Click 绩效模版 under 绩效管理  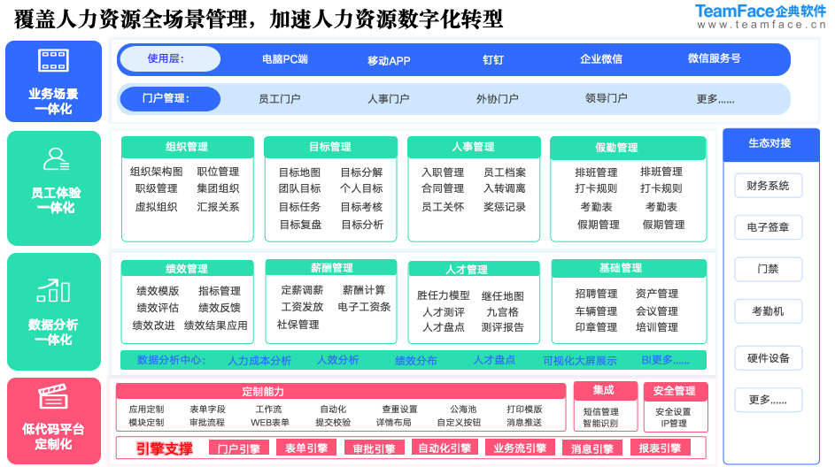click(x=158, y=291)
